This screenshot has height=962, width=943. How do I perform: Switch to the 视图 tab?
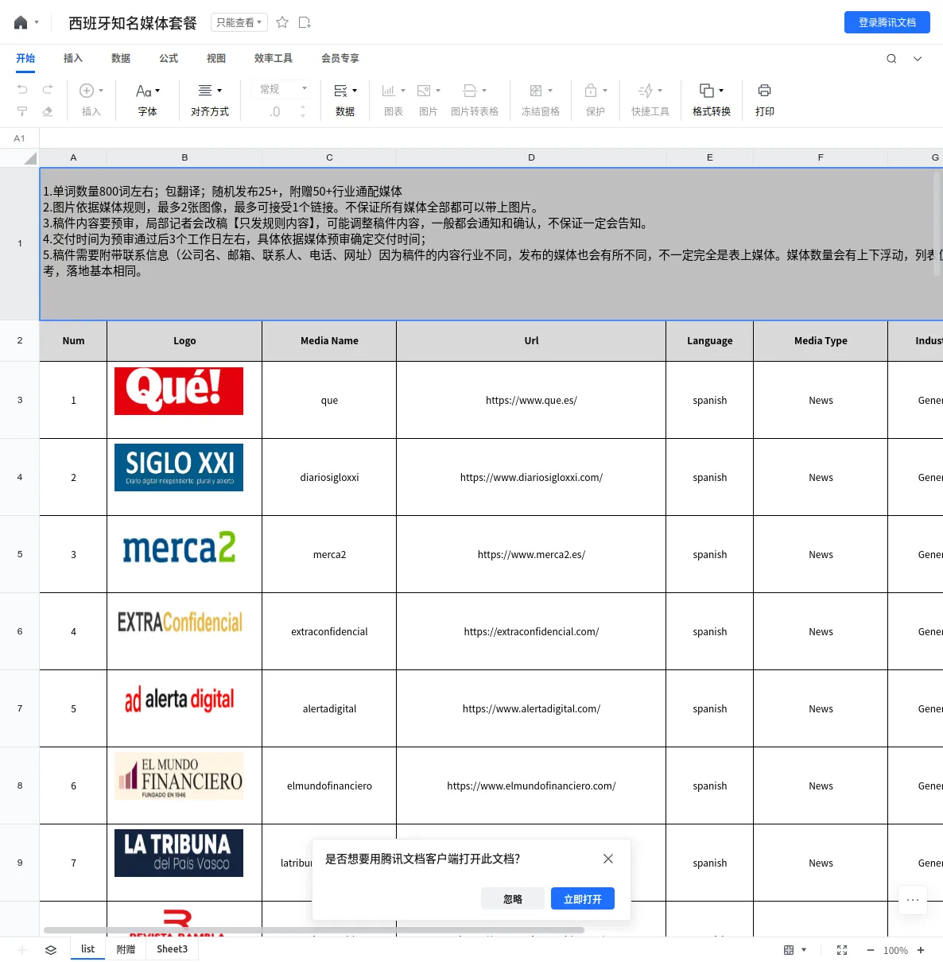tap(216, 58)
